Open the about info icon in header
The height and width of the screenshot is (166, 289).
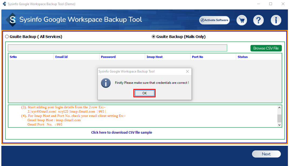point(276,20)
